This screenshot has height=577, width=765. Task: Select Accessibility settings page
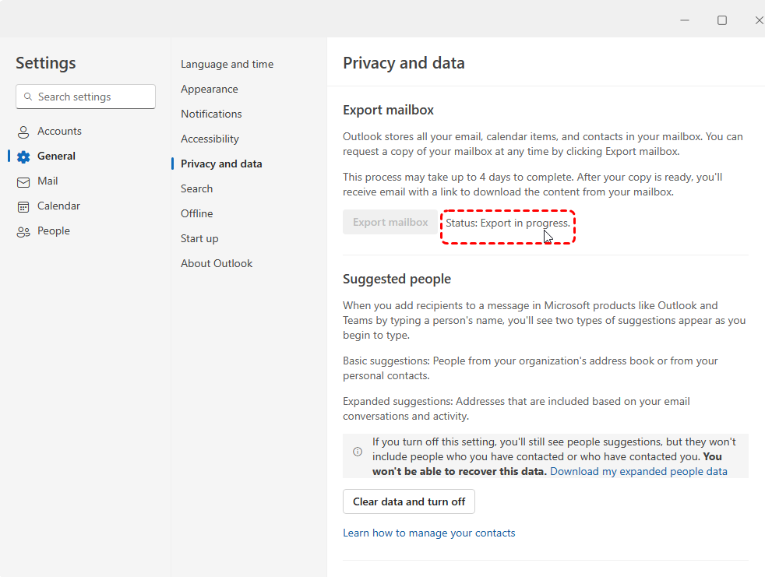point(210,139)
